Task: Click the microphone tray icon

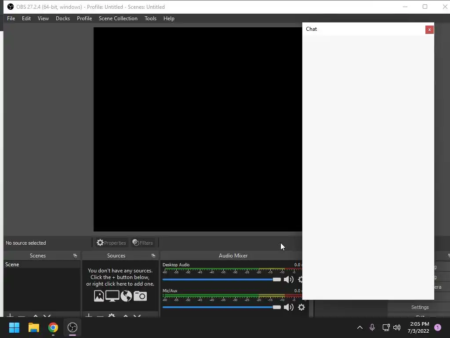Action: point(372,327)
